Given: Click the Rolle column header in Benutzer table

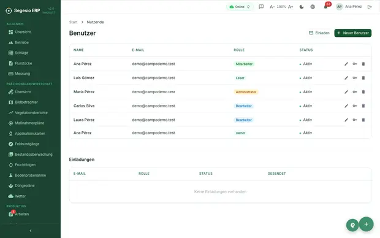Looking at the screenshot, I should 239,50.
